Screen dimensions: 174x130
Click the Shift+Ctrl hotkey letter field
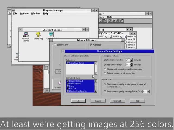(x=144, y=92)
